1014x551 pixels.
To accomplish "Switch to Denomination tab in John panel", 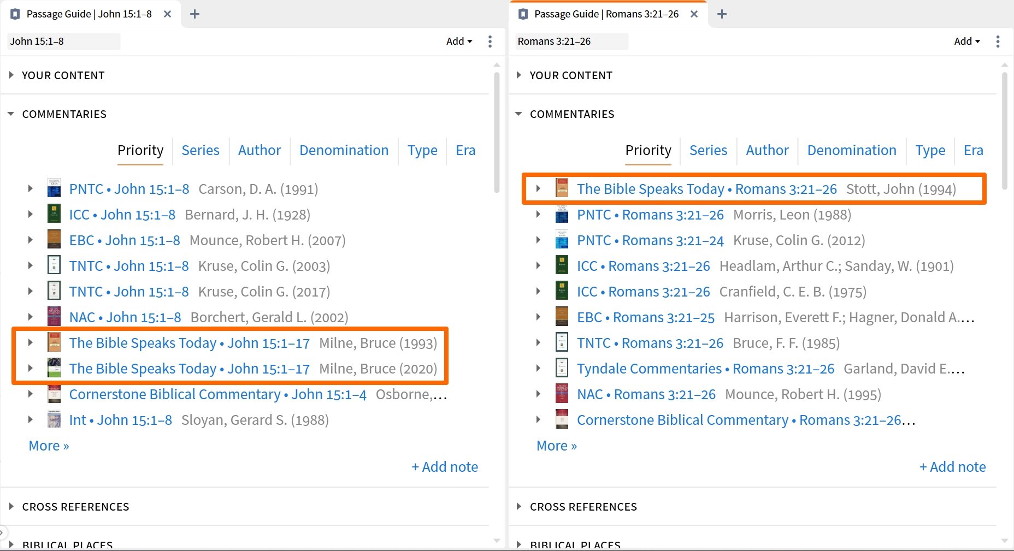I will click(x=344, y=150).
